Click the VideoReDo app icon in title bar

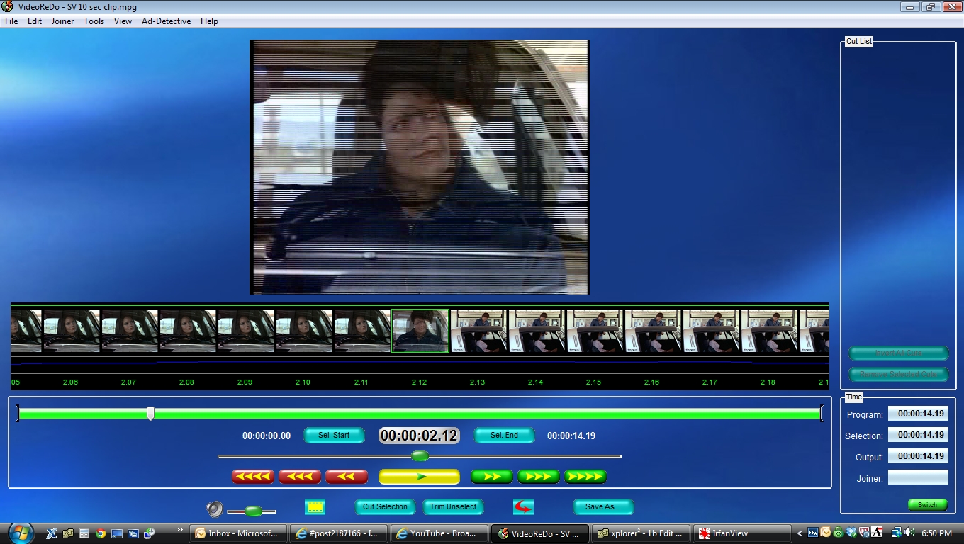coord(8,7)
